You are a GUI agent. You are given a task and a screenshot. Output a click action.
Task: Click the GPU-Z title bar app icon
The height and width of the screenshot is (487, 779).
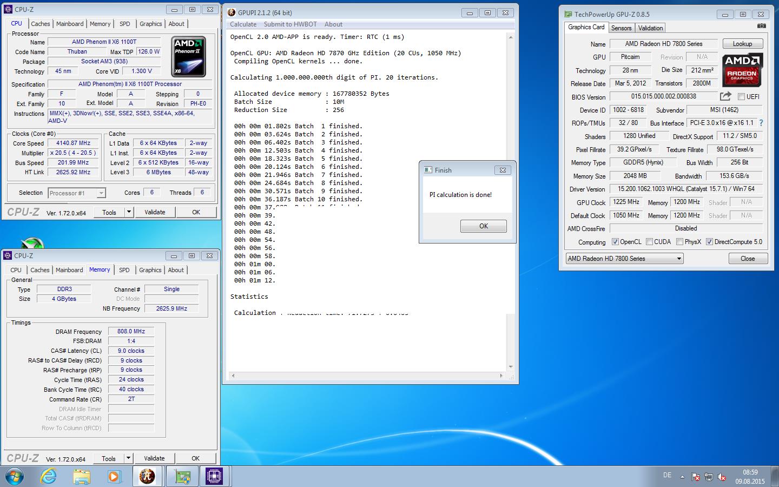pyautogui.click(x=568, y=14)
